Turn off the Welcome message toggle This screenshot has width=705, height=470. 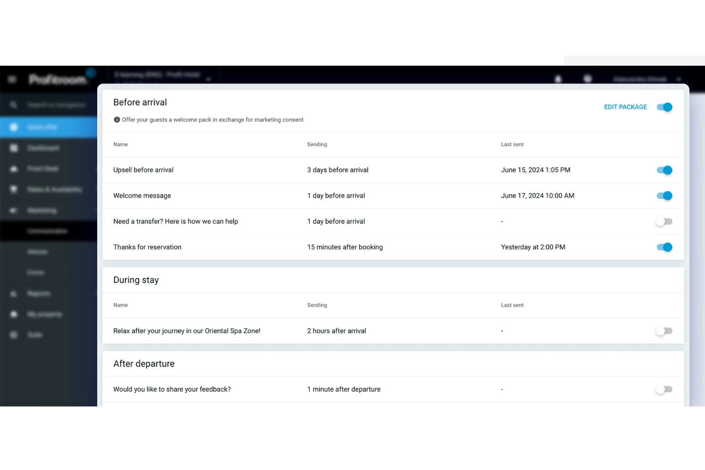pyautogui.click(x=664, y=196)
